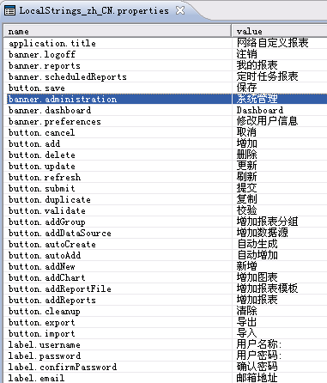Image resolution: width=327 pixels, height=383 pixels.
Task: Click the name column header
Action: (x=118, y=31)
